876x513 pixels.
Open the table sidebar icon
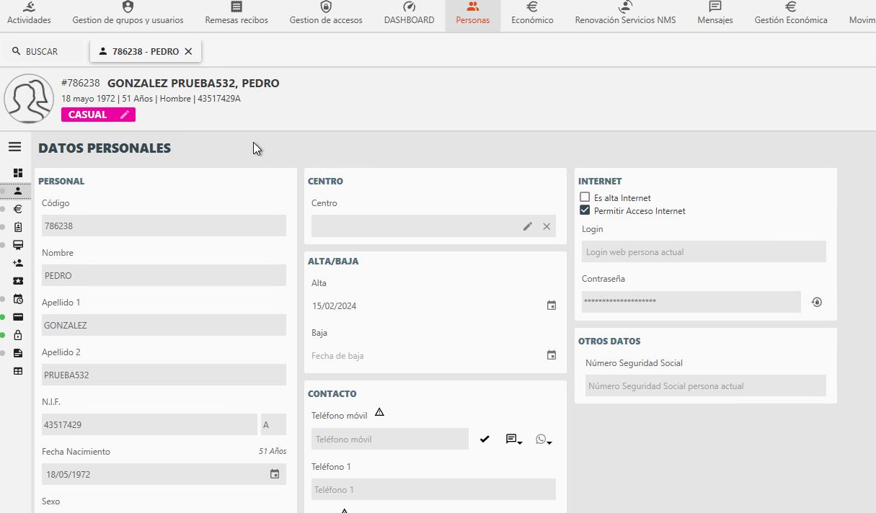click(18, 371)
